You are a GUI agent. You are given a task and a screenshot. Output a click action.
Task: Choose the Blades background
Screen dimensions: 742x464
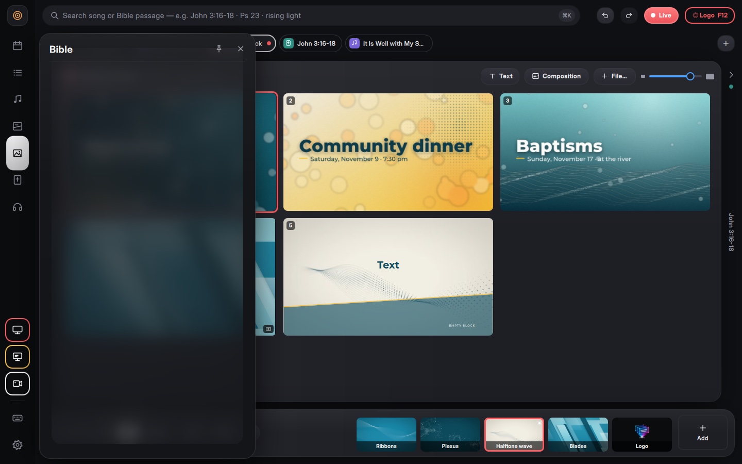click(578, 435)
